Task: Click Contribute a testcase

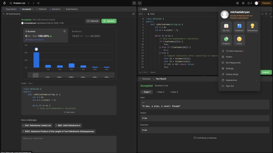Action: point(205,138)
